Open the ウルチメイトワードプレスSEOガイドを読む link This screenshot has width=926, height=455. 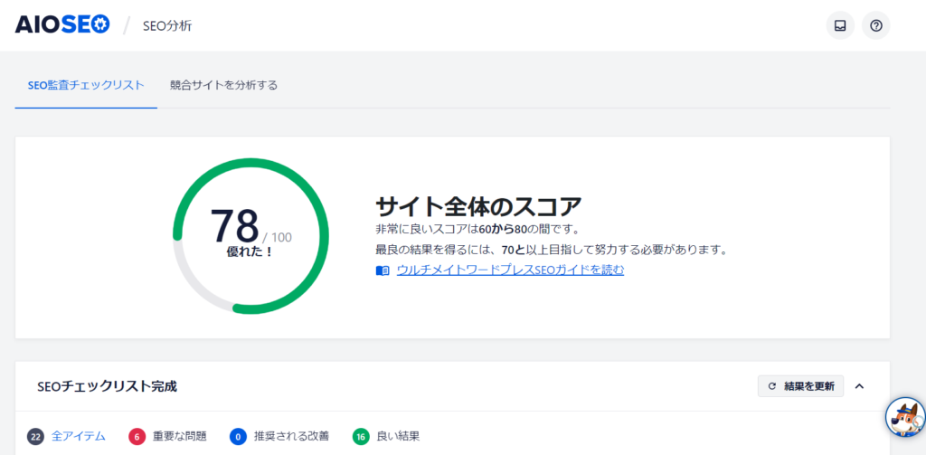[x=509, y=270]
